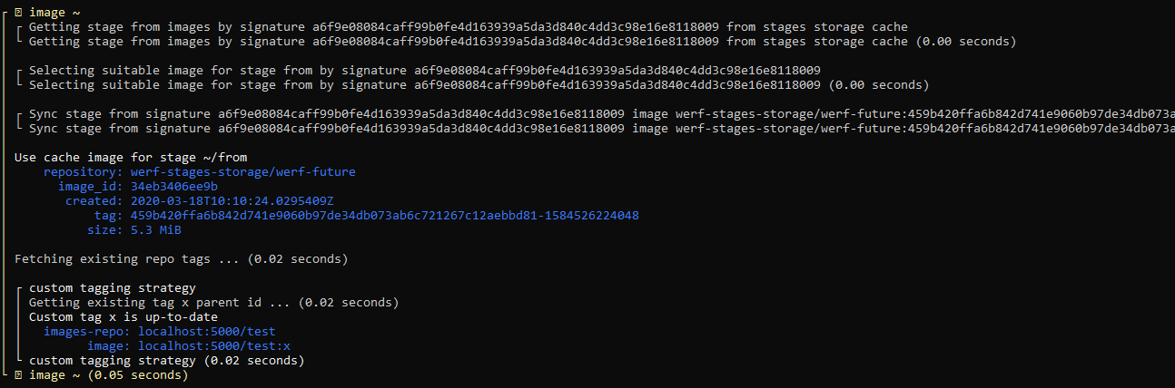Click the 'Custom tag x is up-to-date' message

(123, 317)
